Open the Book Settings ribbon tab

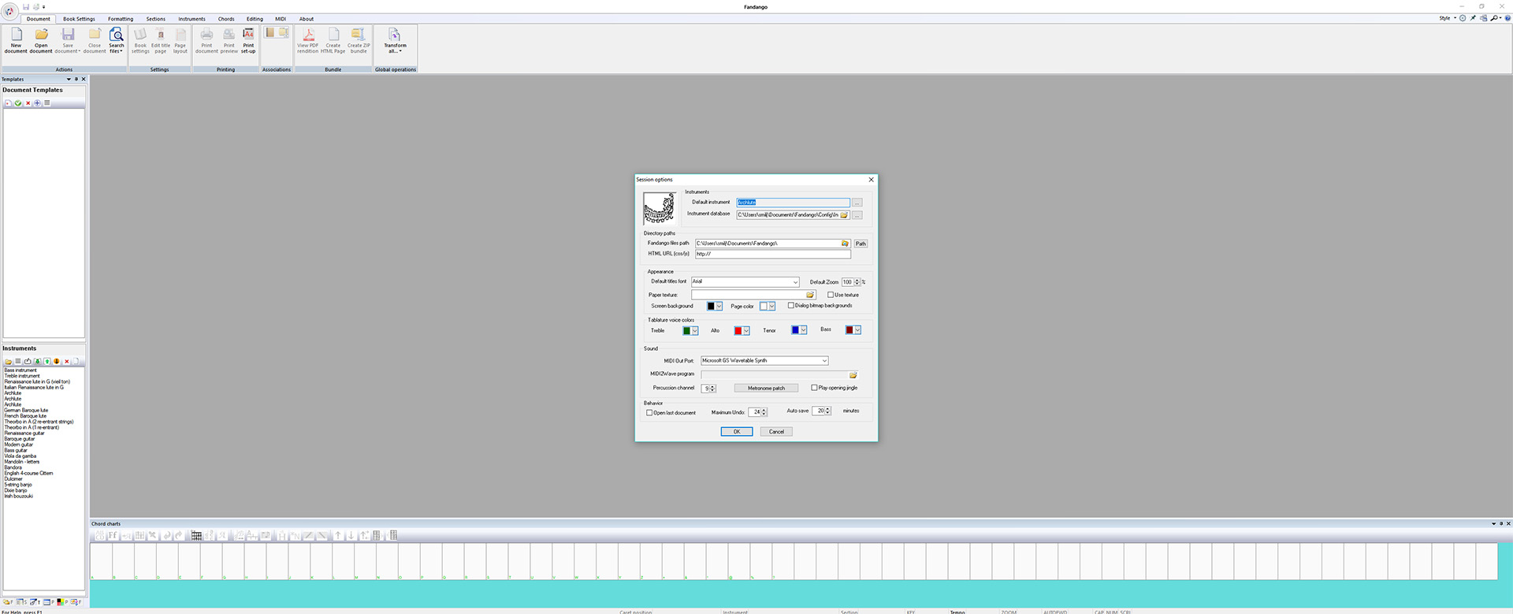pyautogui.click(x=79, y=19)
